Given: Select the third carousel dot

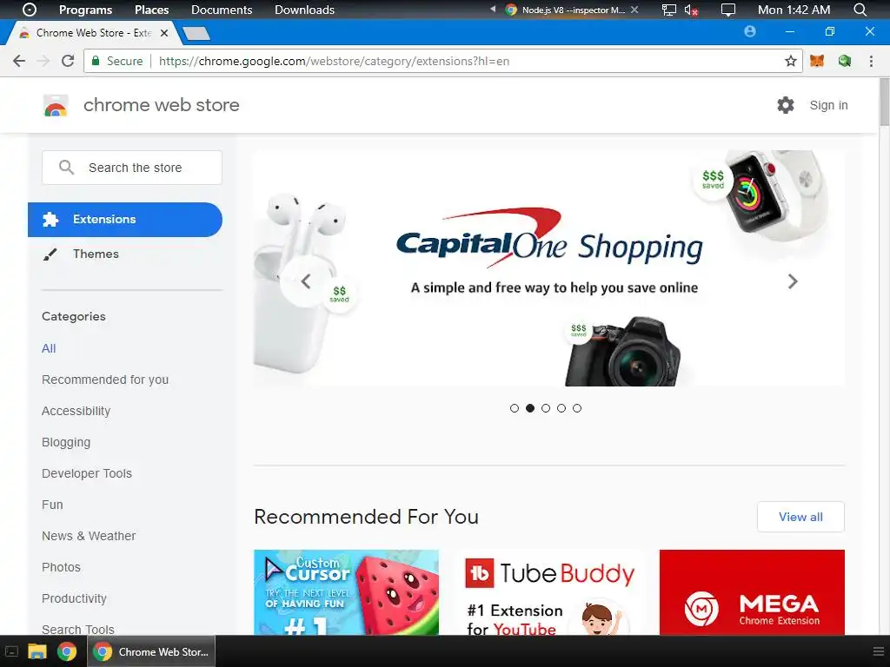Looking at the screenshot, I should click(x=546, y=408).
